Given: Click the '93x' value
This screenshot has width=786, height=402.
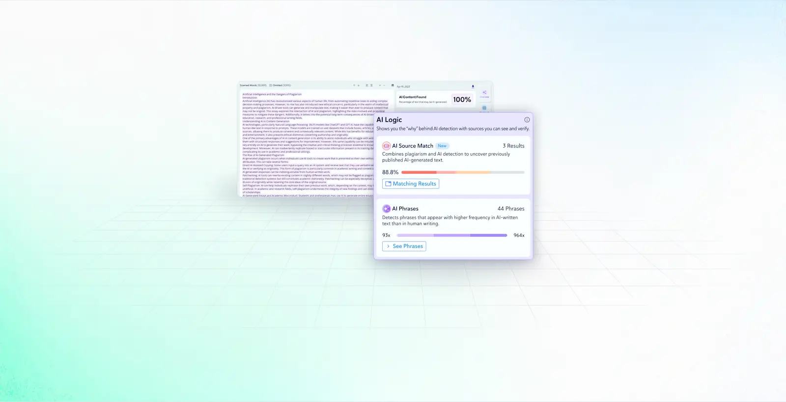Looking at the screenshot, I should (x=386, y=236).
